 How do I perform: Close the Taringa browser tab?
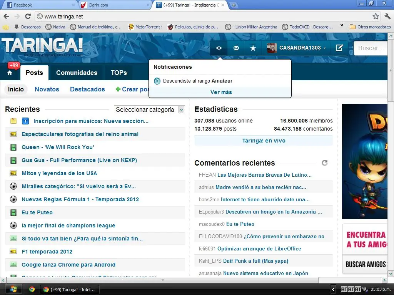[x=223, y=5]
